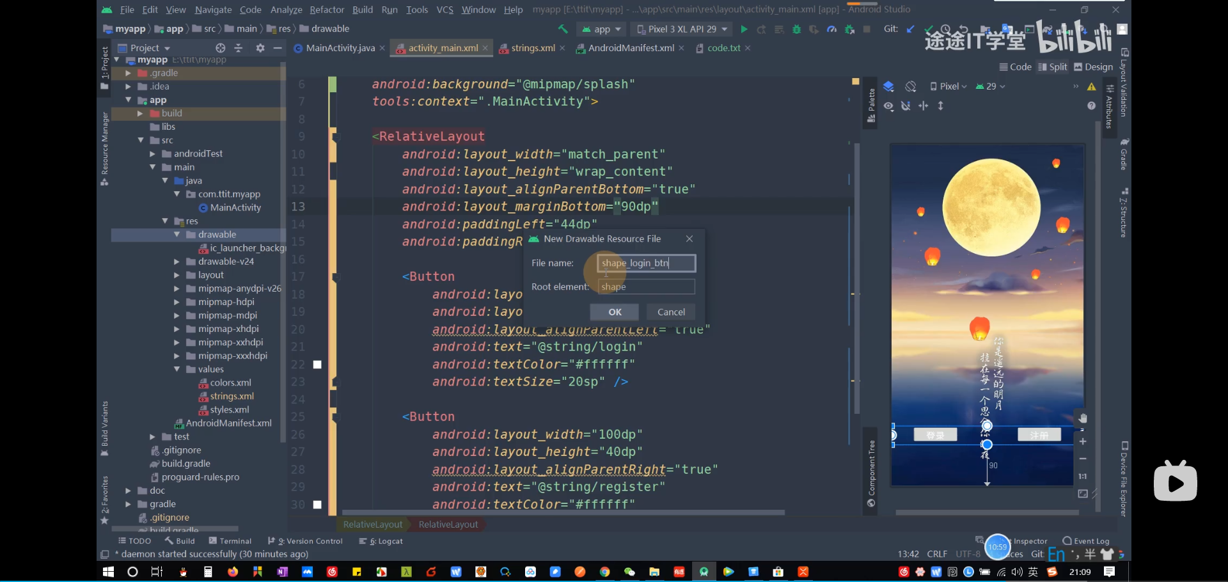Open the API 29 version dropdown in the designer
The height and width of the screenshot is (582, 1228).
click(990, 86)
